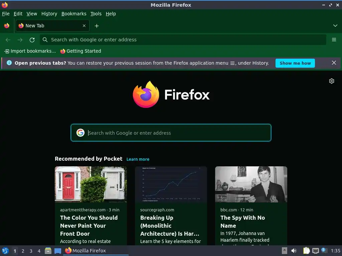Image resolution: width=342 pixels, height=256 pixels.
Task: Select the New Tab tab
Action: pyautogui.click(x=52, y=26)
